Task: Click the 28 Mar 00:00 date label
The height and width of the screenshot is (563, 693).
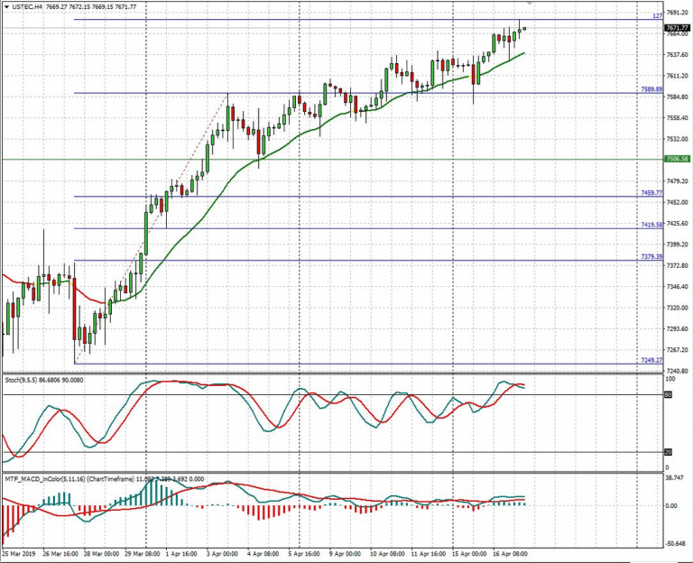Action: (x=101, y=554)
